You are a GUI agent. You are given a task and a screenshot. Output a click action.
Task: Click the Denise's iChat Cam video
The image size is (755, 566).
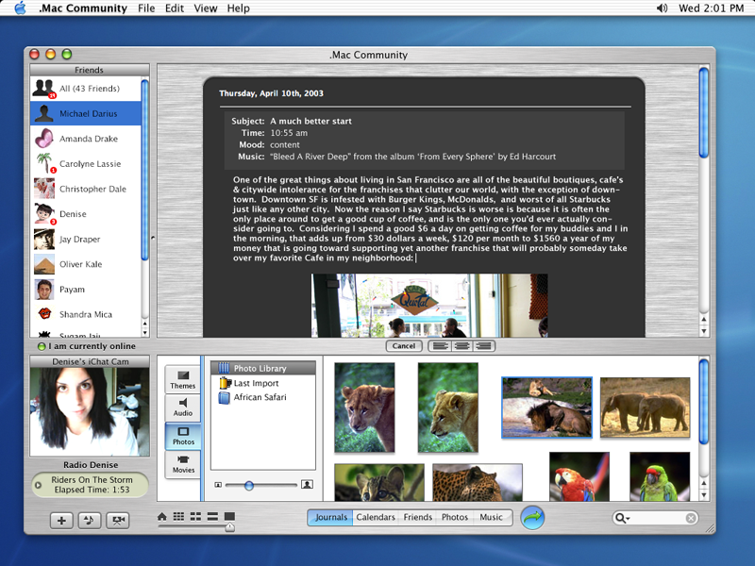(90, 412)
